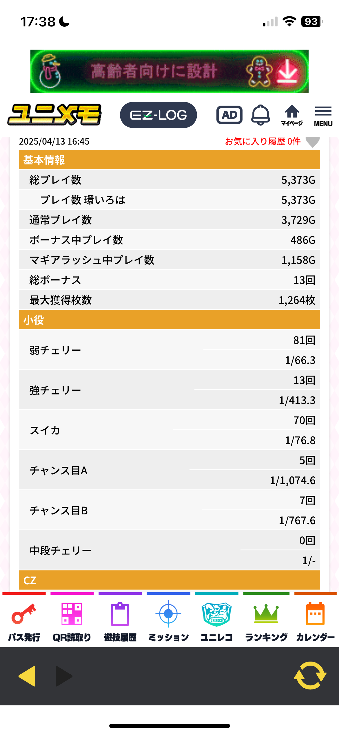Tap the ユニメモ logo

pyautogui.click(x=54, y=115)
